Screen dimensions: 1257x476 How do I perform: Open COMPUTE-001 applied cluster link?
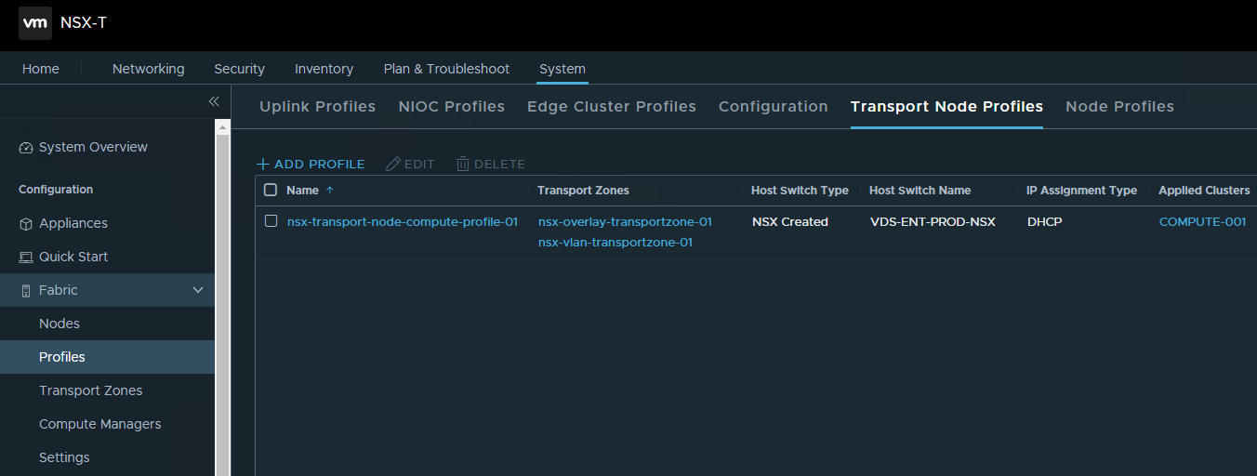(x=1203, y=222)
